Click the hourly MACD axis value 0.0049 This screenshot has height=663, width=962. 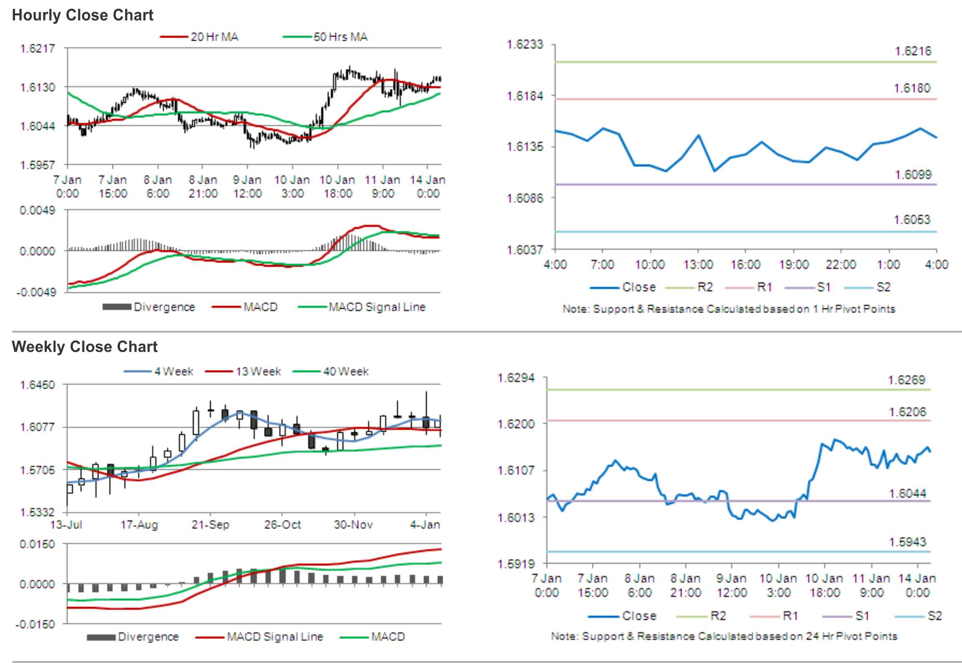coord(38,210)
